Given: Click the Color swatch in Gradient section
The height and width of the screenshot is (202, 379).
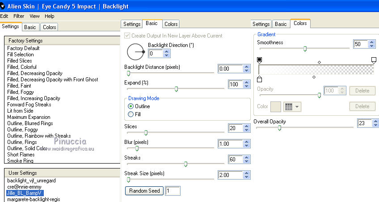Looking at the screenshot, I should tap(276, 106).
